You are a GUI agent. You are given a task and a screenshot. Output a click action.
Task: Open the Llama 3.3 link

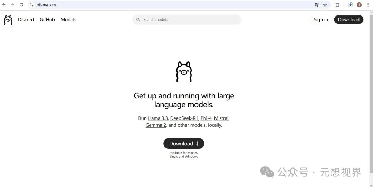click(158, 118)
